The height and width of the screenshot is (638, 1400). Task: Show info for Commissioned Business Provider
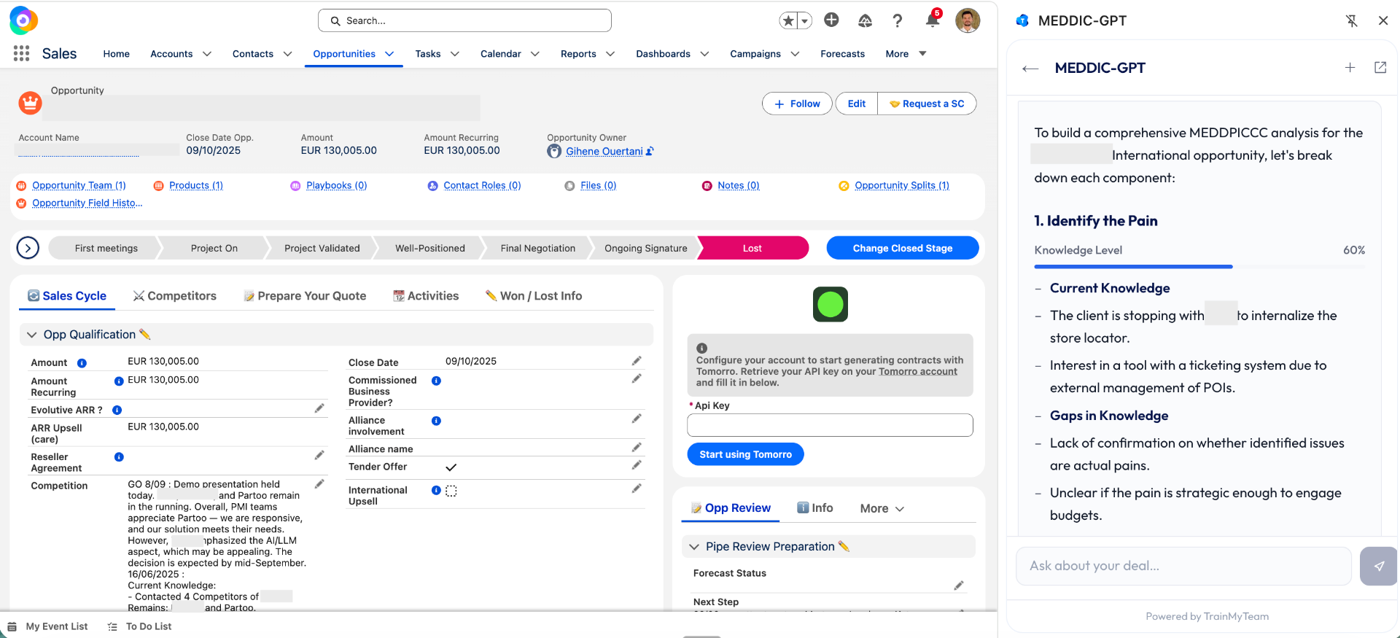coord(436,381)
